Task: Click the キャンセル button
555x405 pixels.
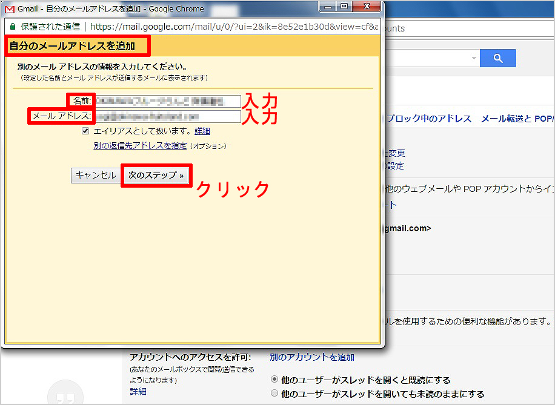Action: click(95, 175)
